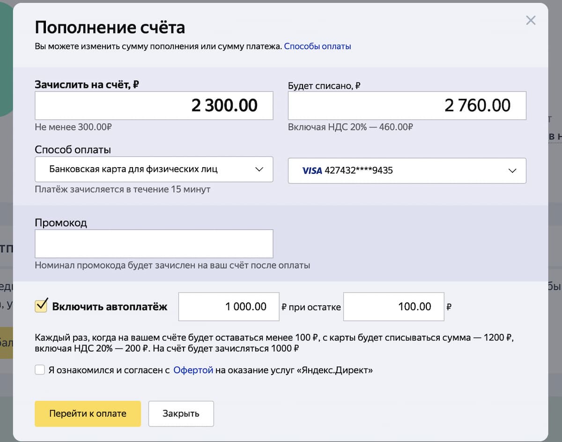Screen dimensions: 562x442
Task: Click the VISA card logo in payment dropdown
Action: point(311,170)
